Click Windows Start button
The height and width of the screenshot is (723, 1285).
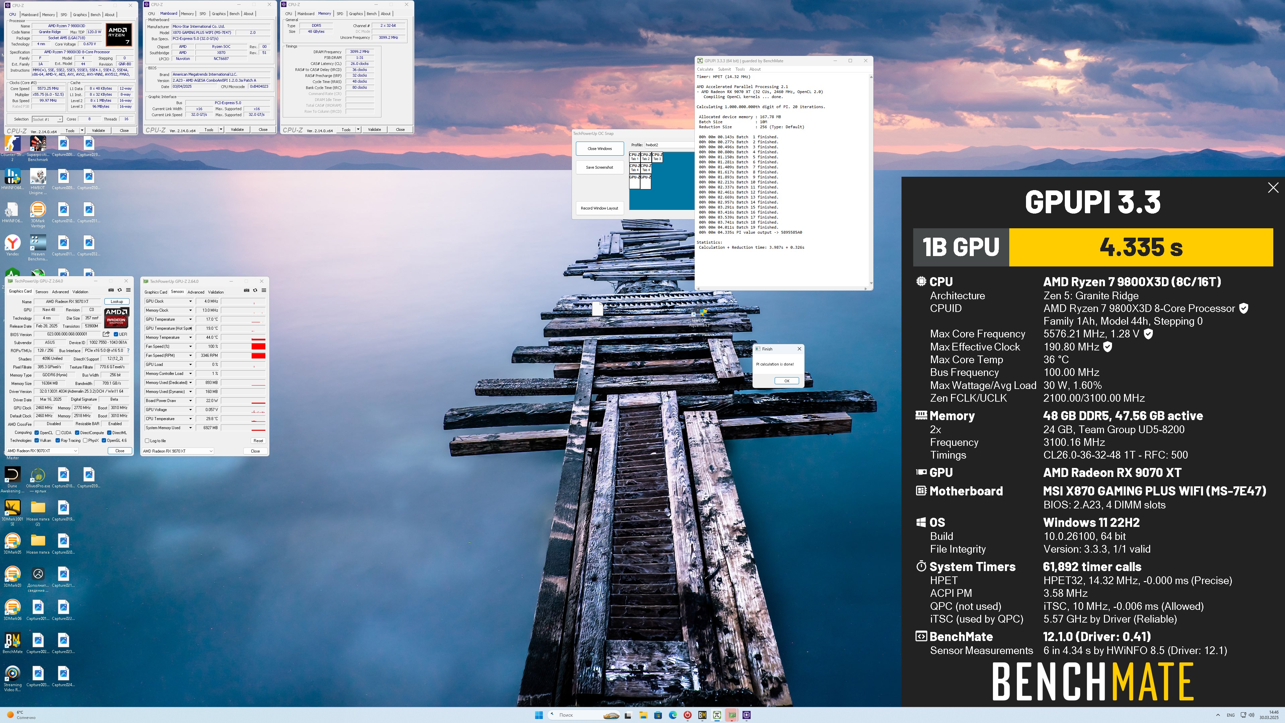[539, 715]
